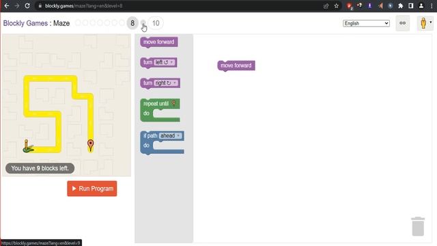This screenshot has height=246, width=437.
Task: Grab the turn right block by 'turn' word
Action: [147, 83]
